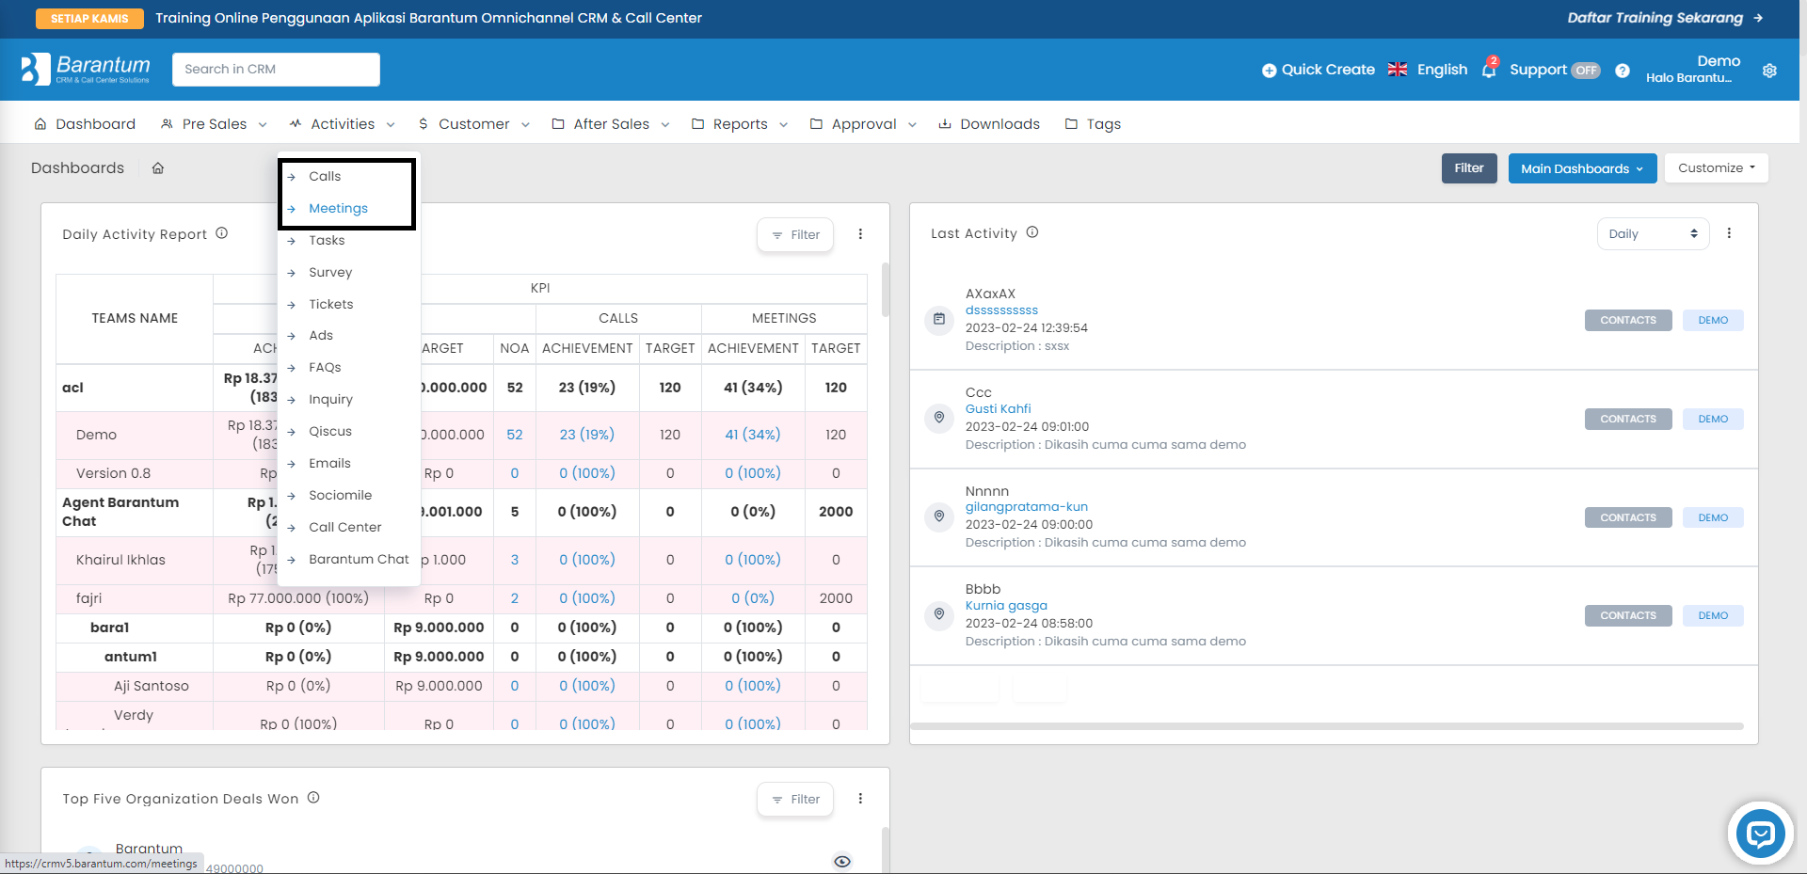Click DEMO badge for Ccc activity

point(1713,419)
